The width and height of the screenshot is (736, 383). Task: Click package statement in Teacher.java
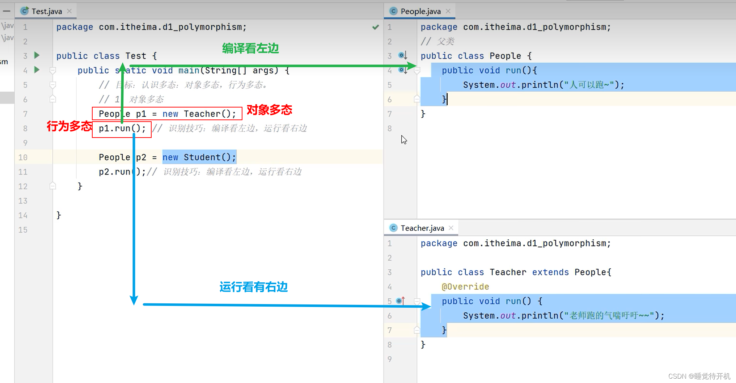click(x=516, y=243)
